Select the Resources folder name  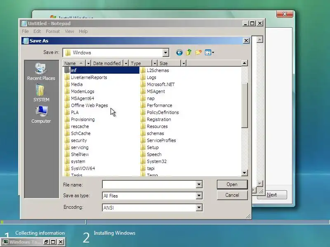[157, 126]
